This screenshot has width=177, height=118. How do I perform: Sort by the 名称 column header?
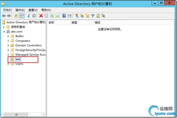pyautogui.click(x=59, y=23)
